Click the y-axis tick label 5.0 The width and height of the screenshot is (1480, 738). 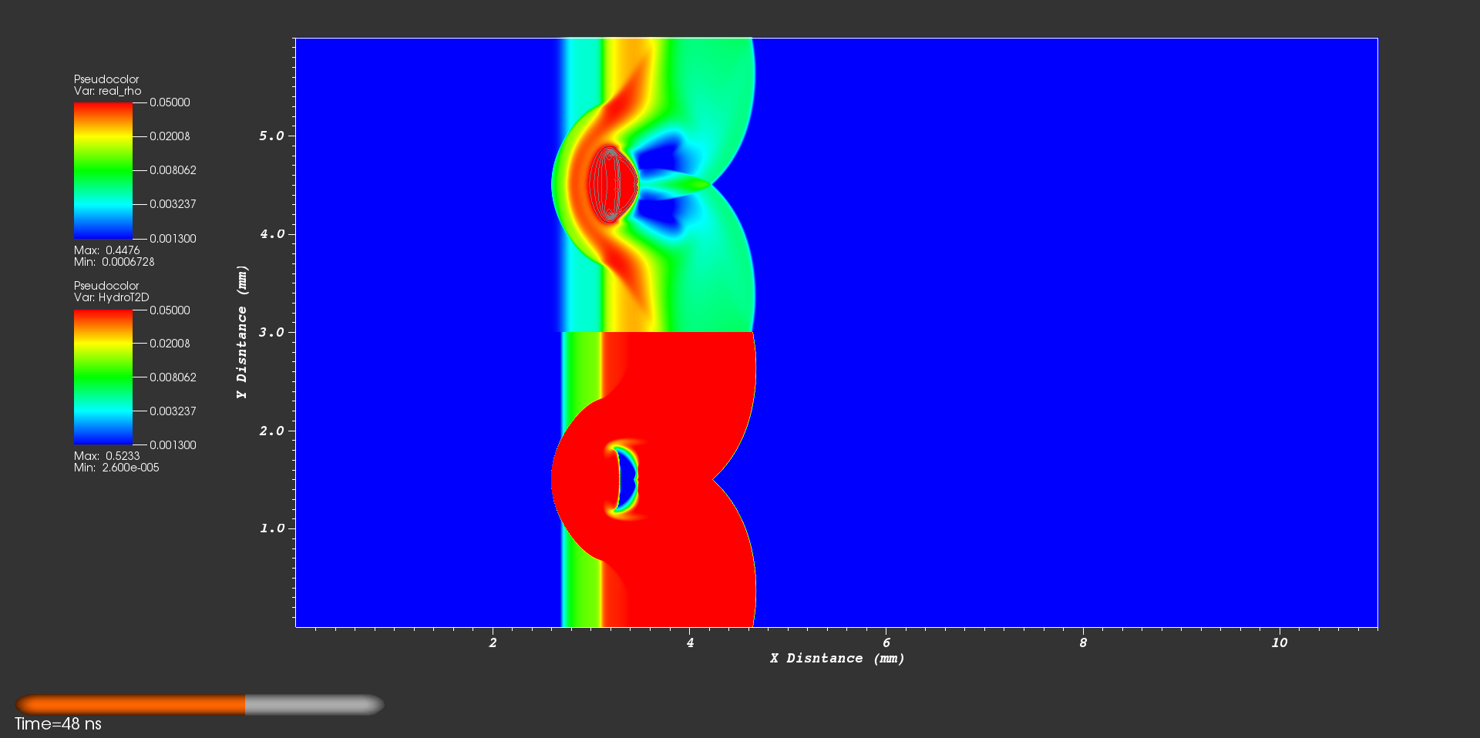point(271,136)
